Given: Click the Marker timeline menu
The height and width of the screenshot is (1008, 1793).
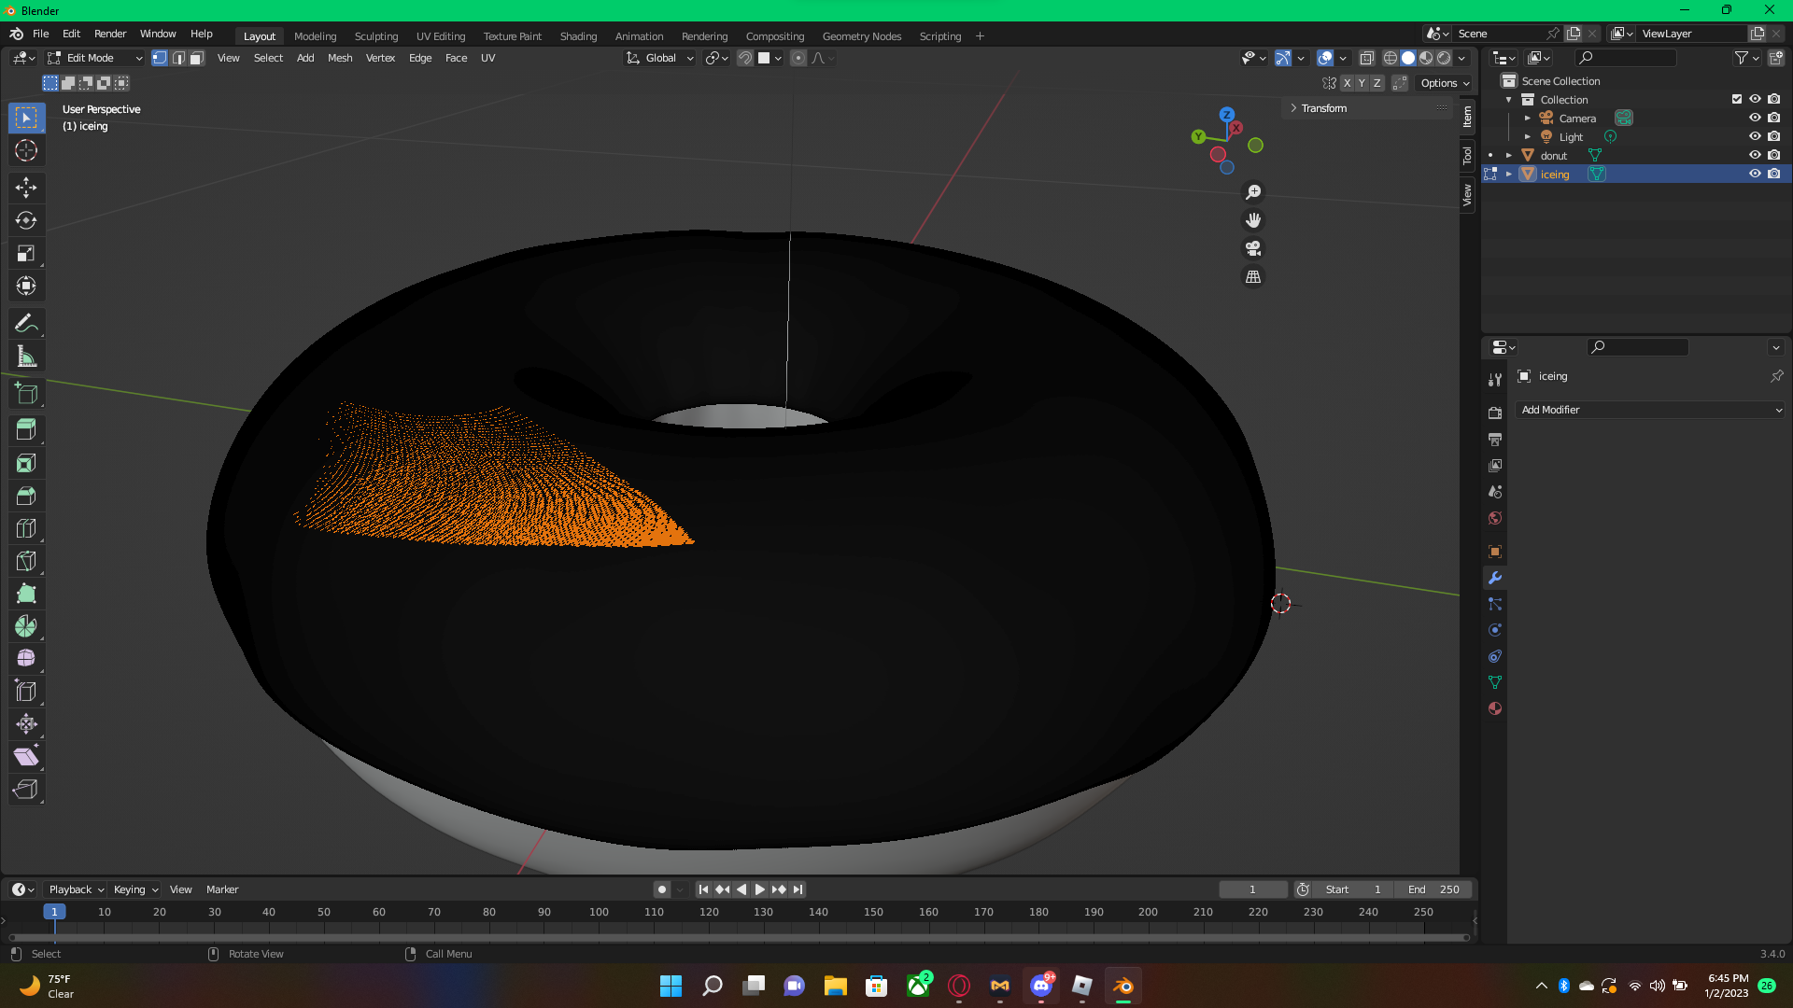Looking at the screenshot, I should (x=222, y=889).
